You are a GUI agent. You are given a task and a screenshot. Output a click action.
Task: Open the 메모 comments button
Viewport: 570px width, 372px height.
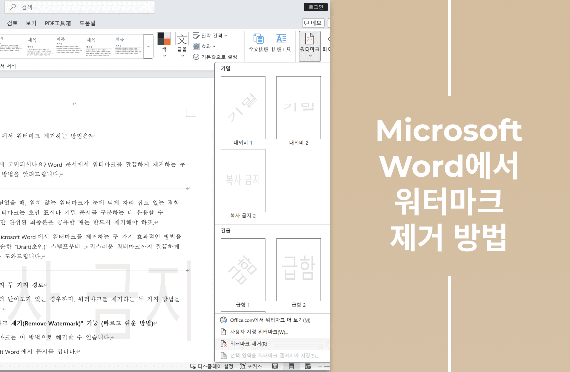pos(313,23)
